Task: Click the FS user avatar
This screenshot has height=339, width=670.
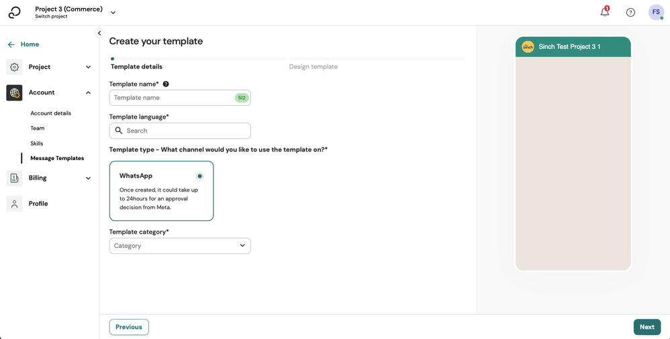Action: point(656,12)
